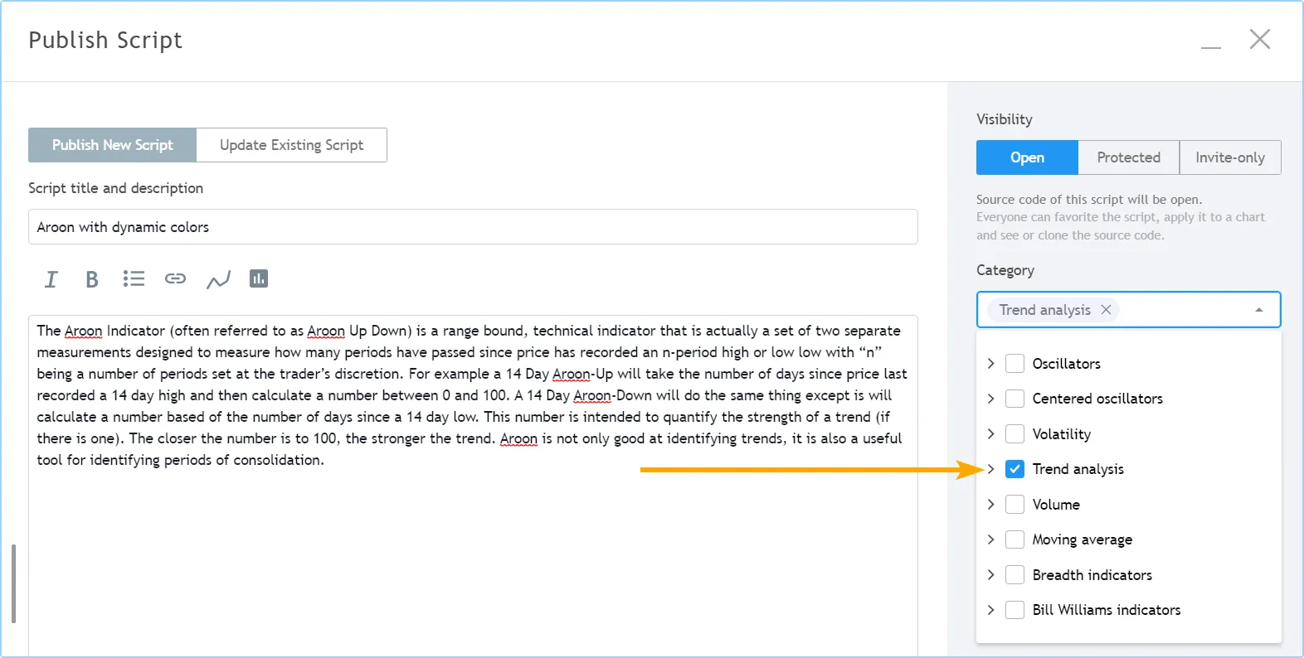Expand the Volatility category chevron
Screen dimensions: 1304x658
click(990, 434)
